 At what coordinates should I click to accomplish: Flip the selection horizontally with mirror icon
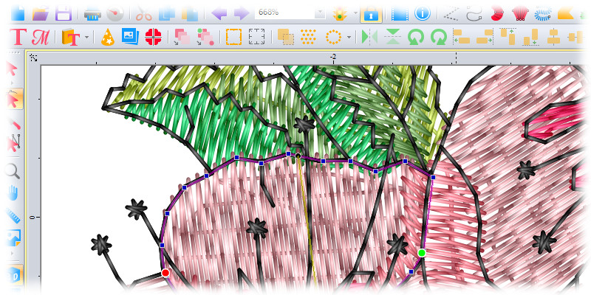[x=369, y=36]
